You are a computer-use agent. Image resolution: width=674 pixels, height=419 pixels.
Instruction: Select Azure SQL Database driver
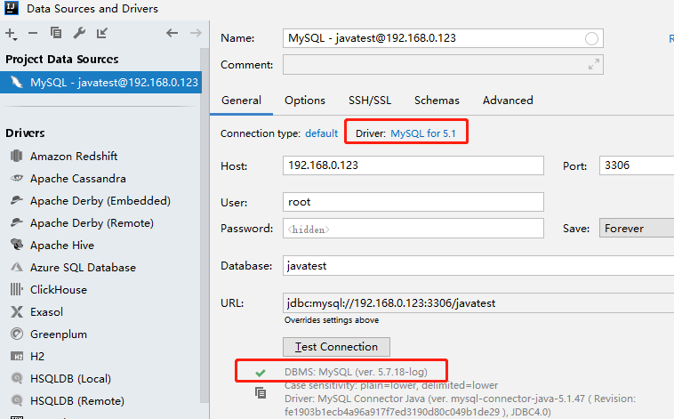pos(83,268)
